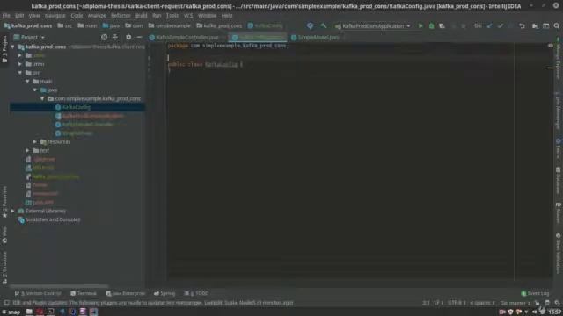
Task: Expand the resources folder arrow
Action: coord(35,142)
